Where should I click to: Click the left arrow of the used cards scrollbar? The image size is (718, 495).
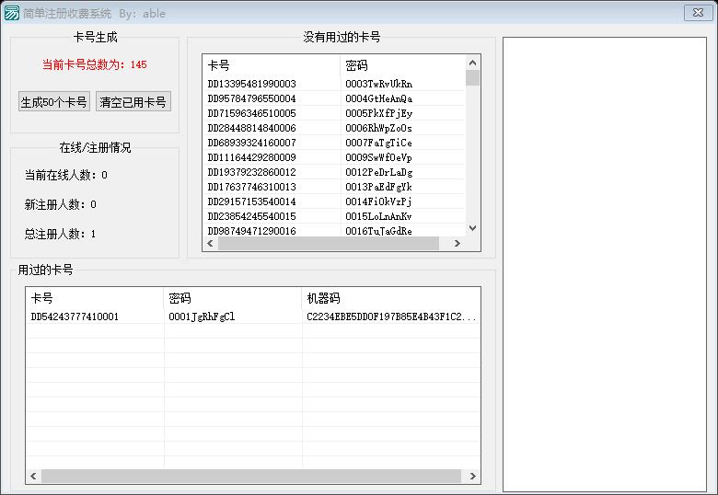pyautogui.click(x=34, y=477)
